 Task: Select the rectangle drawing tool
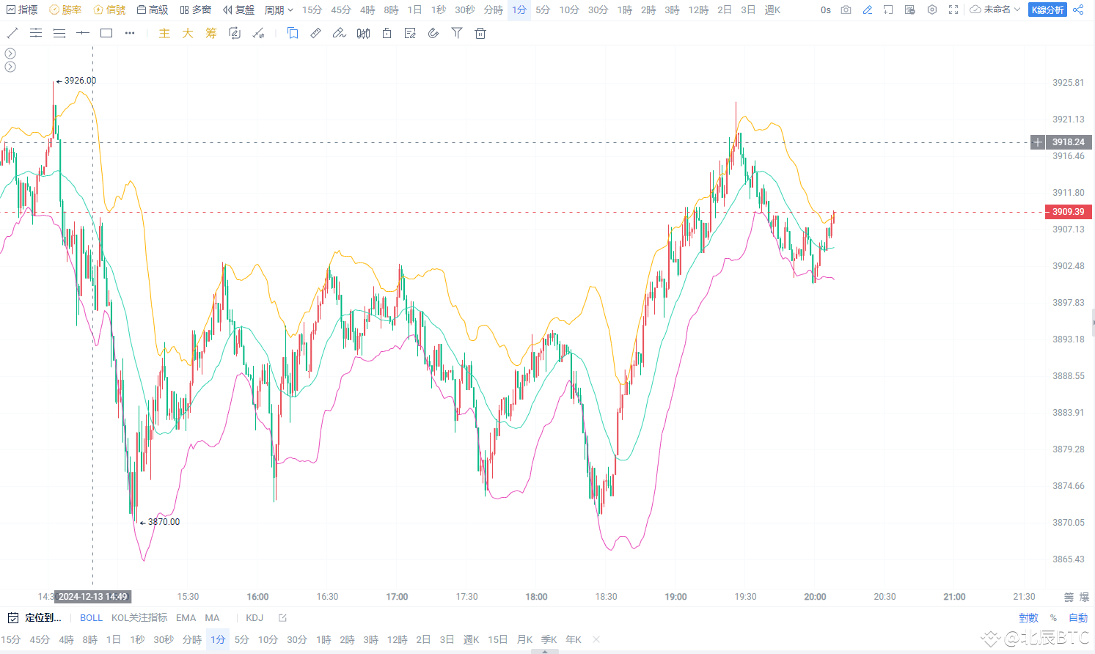[x=106, y=33]
